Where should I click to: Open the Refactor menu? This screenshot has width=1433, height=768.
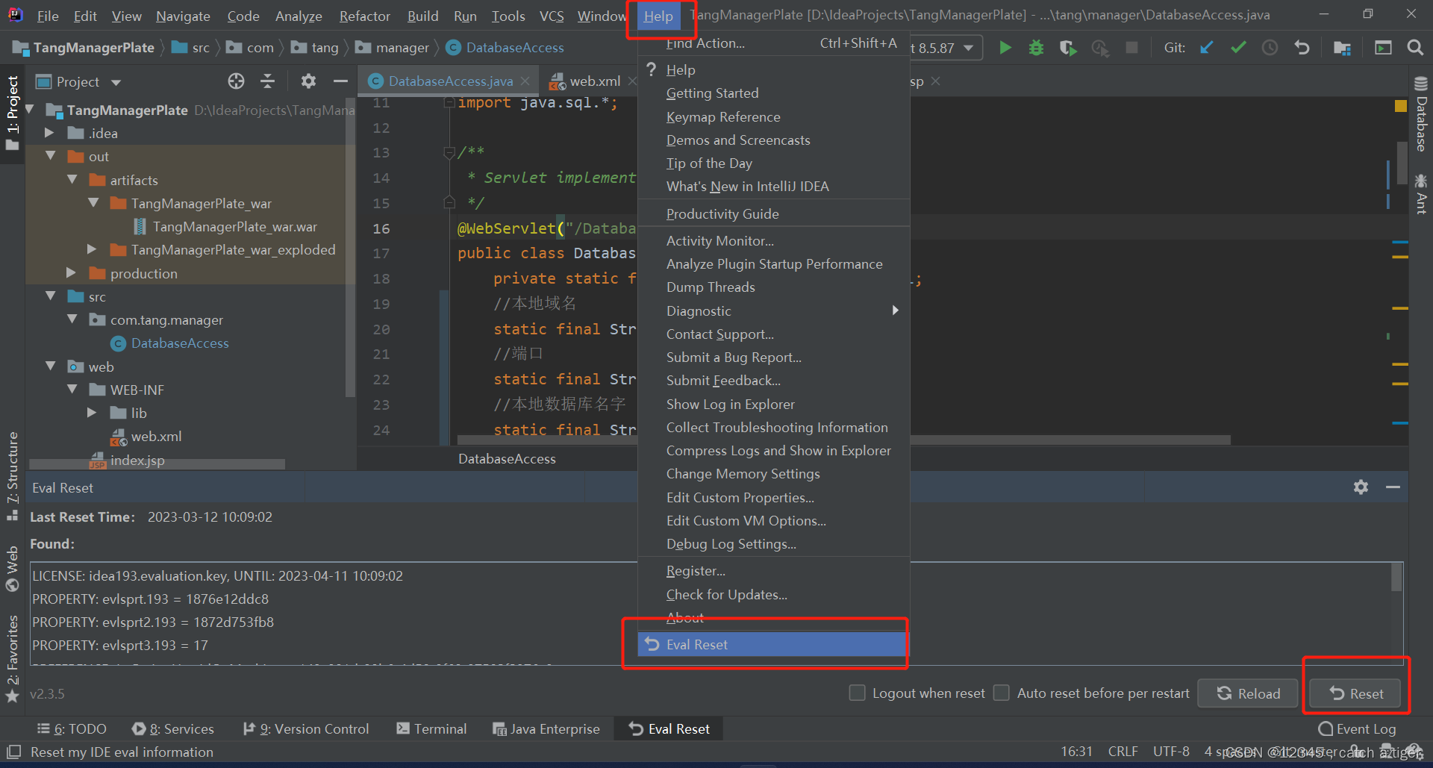[x=364, y=16]
